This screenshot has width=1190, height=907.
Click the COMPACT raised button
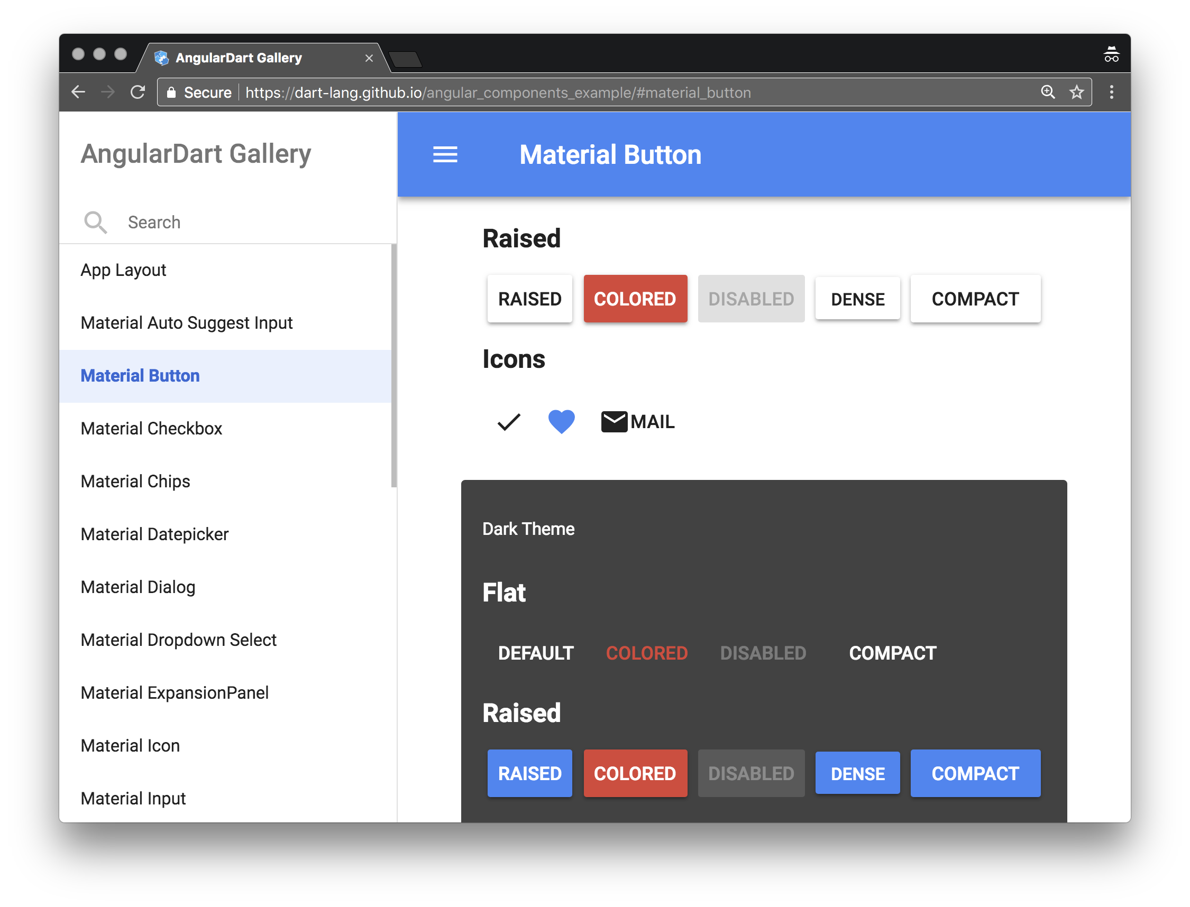974,298
